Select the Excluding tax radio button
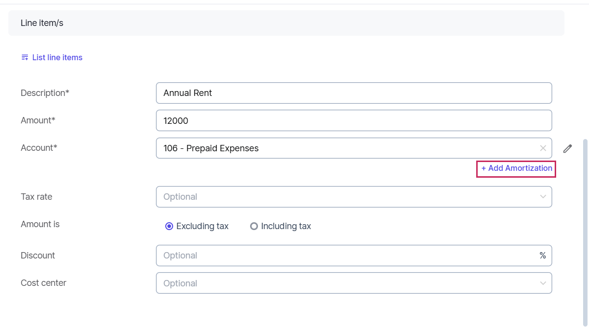The width and height of the screenshot is (589, 327). 169,226
